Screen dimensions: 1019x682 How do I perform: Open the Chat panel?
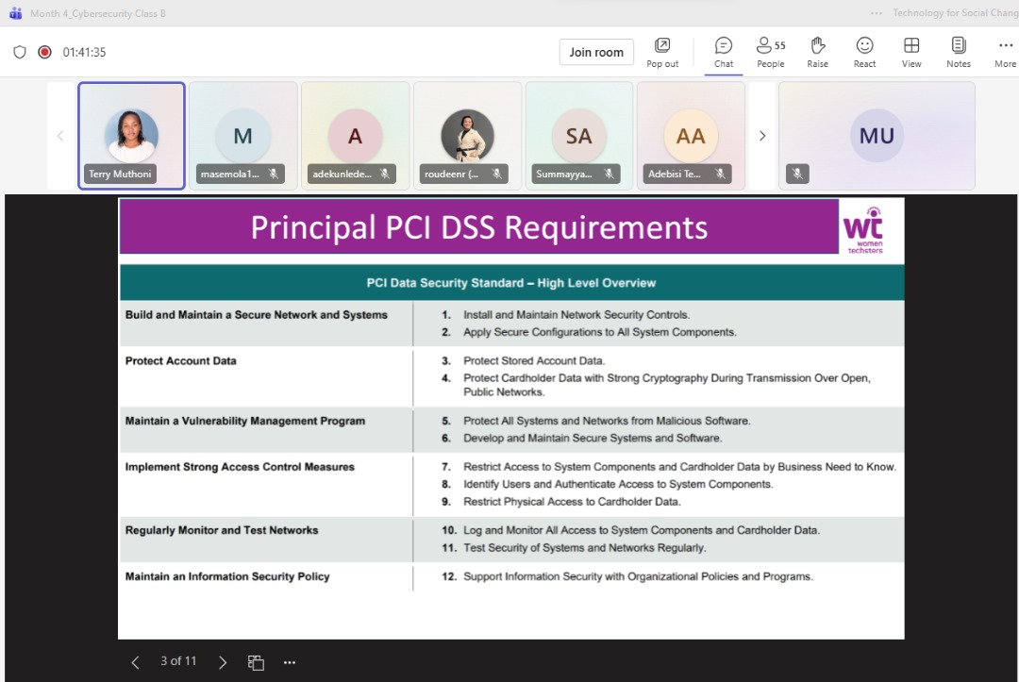click(x=723, y=52)
